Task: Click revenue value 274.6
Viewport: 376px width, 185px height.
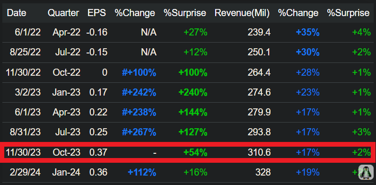Action: coord(259,92)
